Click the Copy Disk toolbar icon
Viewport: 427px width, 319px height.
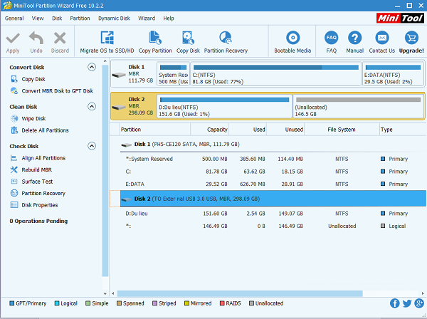(188, 38)
